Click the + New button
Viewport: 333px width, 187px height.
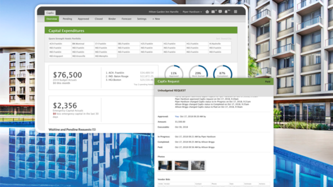click(156, 19)
